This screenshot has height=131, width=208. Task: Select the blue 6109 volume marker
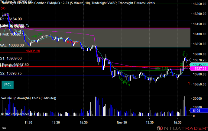pyautogui.click(x=199, y=110)
